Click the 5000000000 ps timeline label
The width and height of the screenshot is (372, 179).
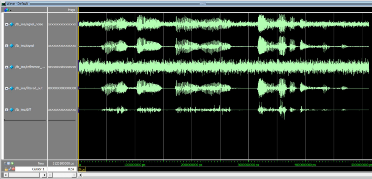click(362, 165)
